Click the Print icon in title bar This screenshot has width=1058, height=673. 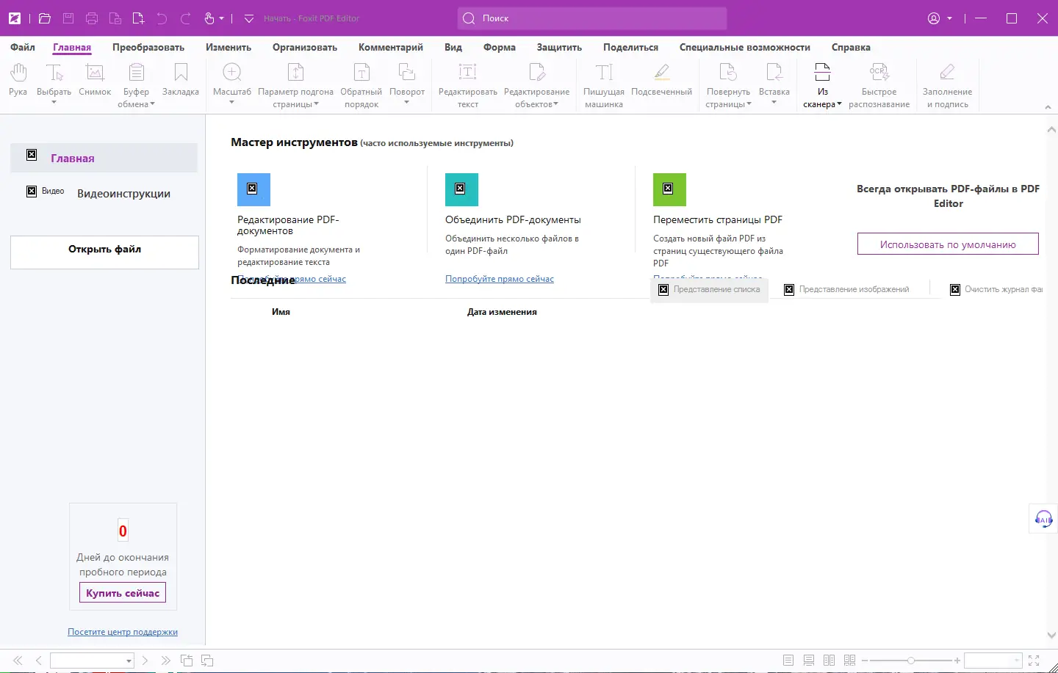[x=92, y=18]
